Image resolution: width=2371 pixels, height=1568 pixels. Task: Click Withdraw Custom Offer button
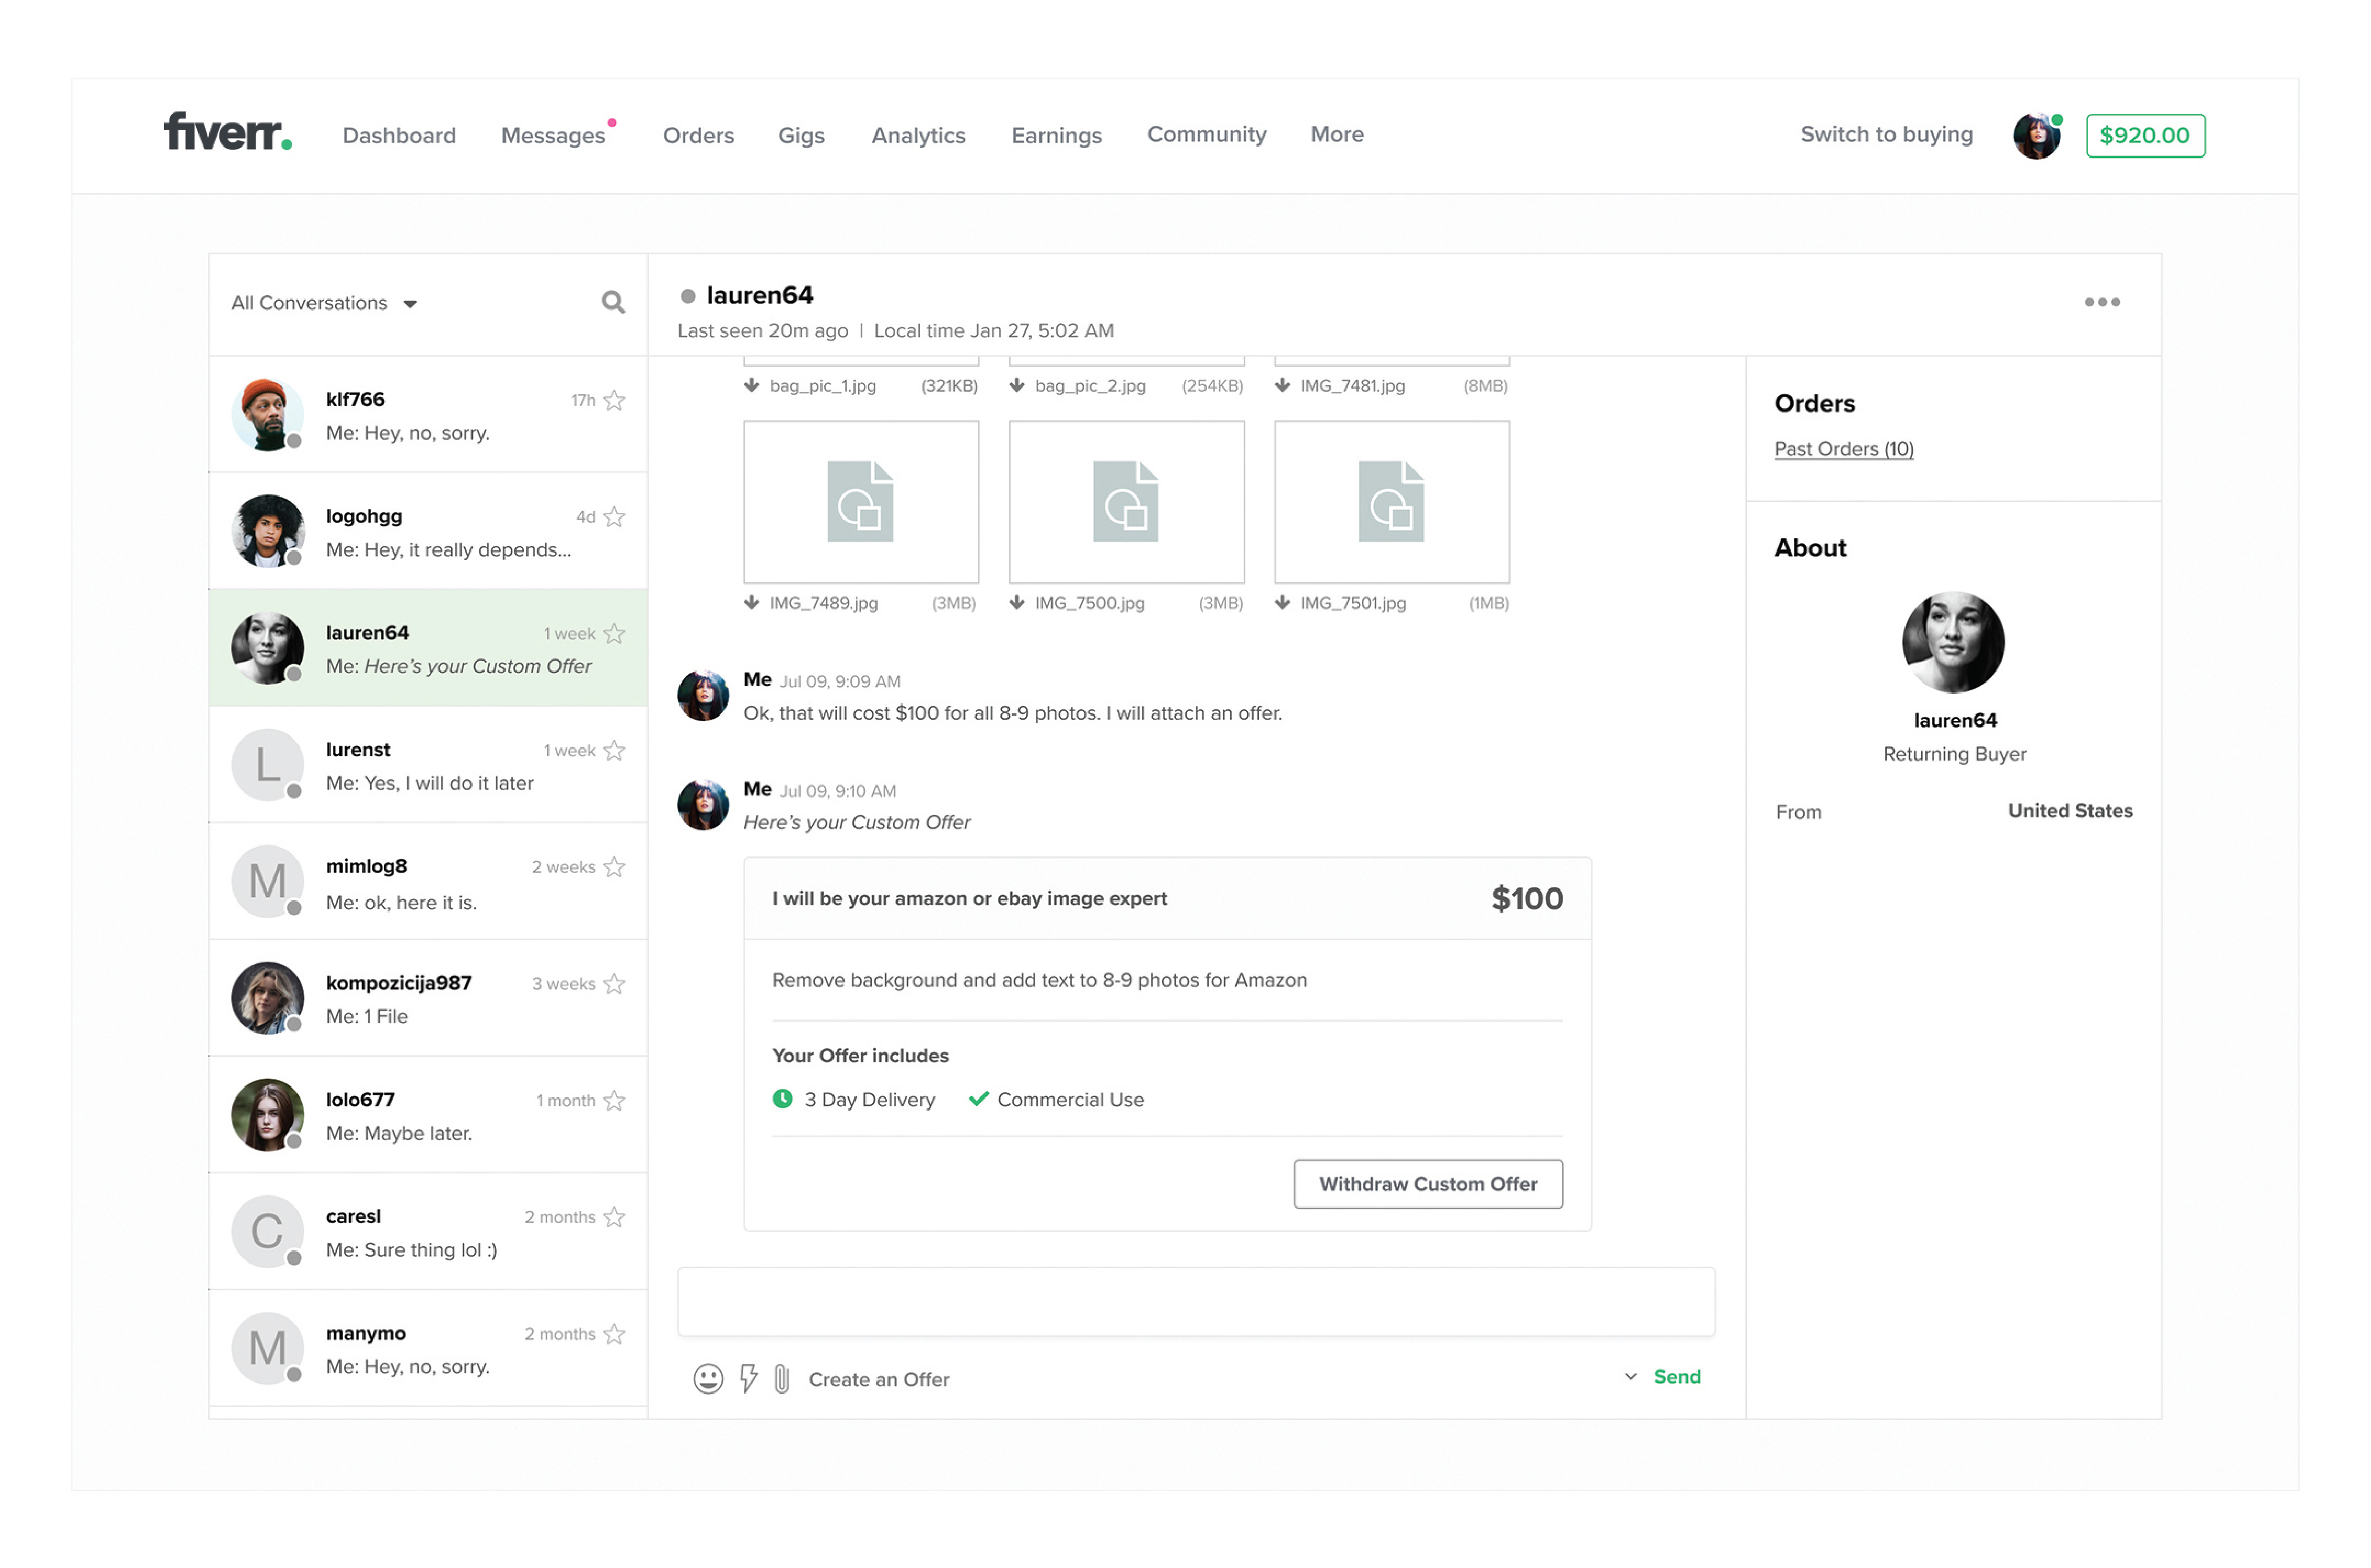(x=1427, y=1185)
